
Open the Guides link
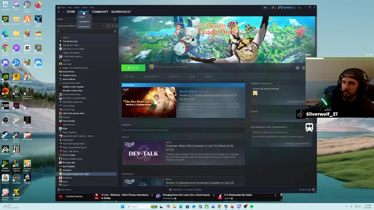click(x=192, y=76)
